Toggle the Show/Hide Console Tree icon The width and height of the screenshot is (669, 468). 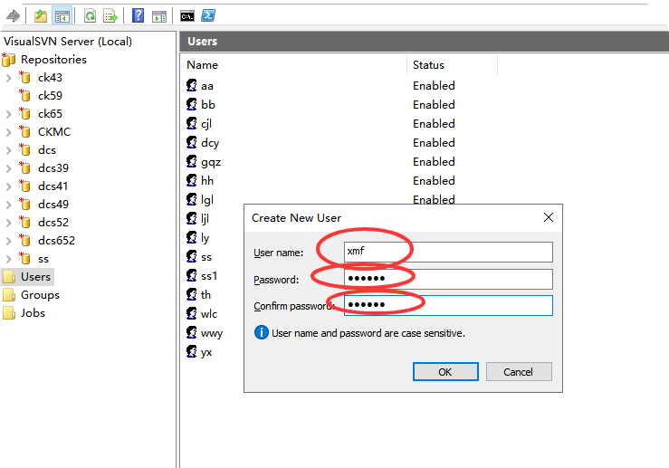click(x=62, y=16)
